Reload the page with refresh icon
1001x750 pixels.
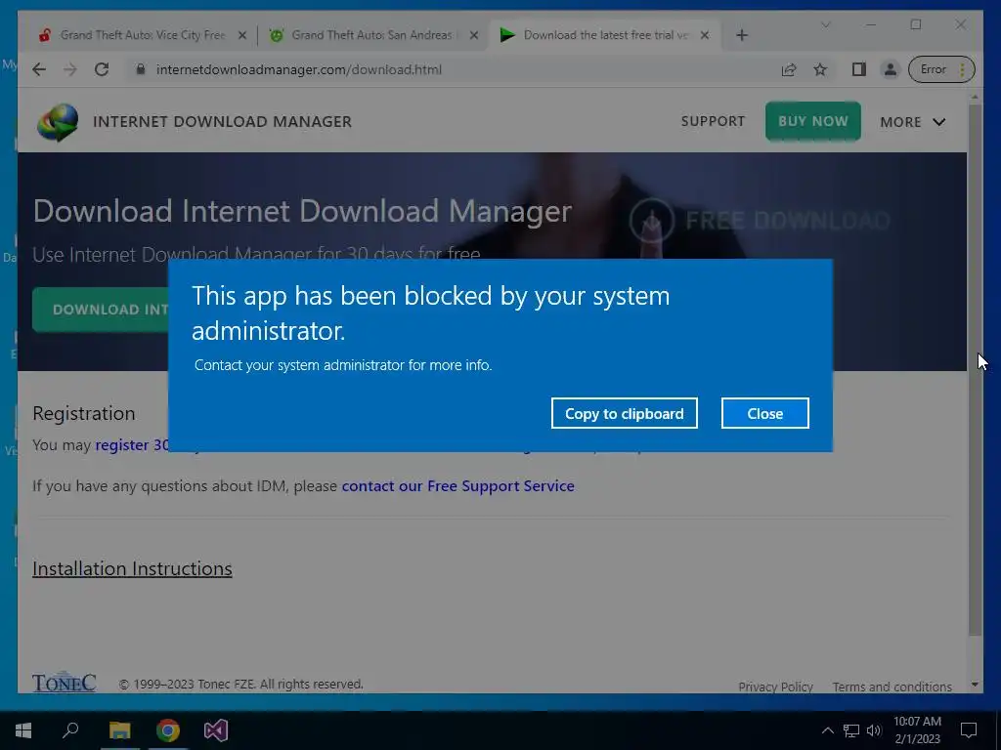(x=102, y=69)
